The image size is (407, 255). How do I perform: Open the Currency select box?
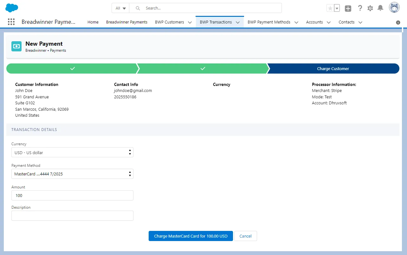[72, 152]
